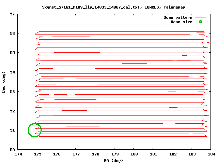
Task: Click the 'Dec (deg)' axis label
Action: tap(3, 82)
